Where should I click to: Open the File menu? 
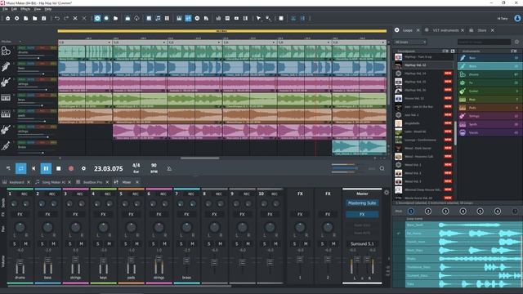(x=5, y=9)
